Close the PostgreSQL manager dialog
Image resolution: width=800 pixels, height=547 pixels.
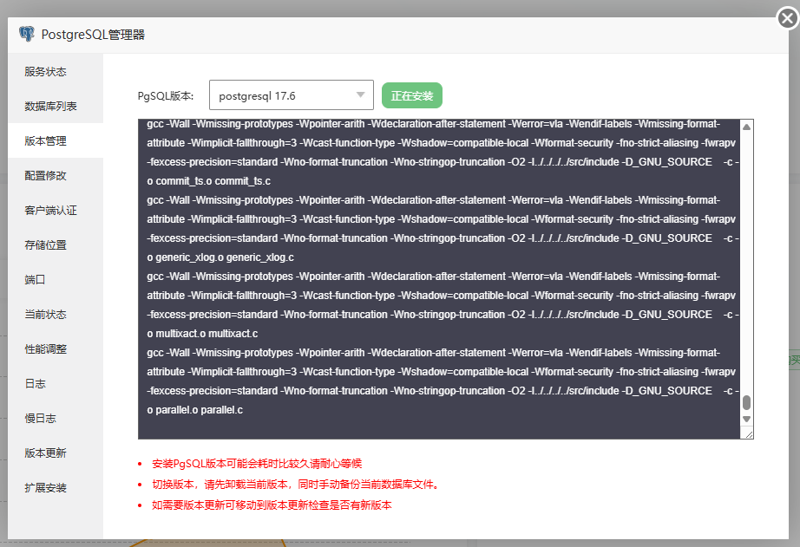787,19
